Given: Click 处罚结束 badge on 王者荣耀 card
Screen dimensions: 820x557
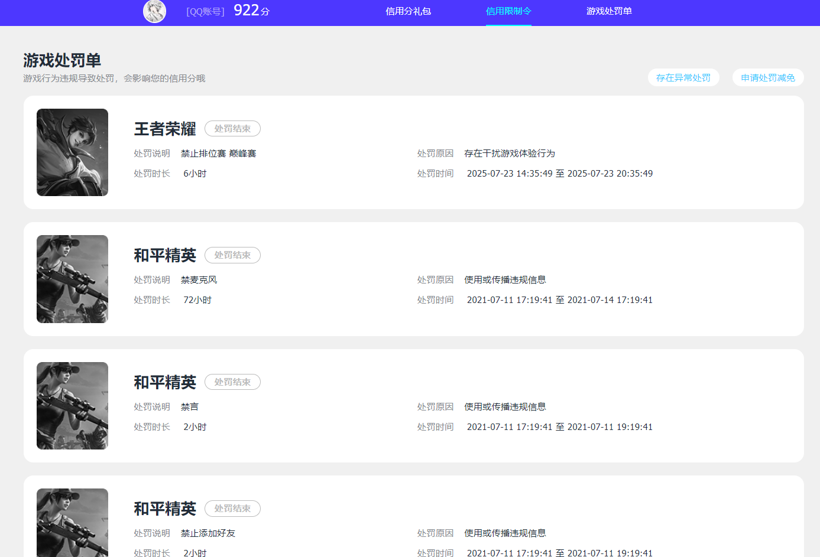Looking at the screenshot, I should 232,128.
